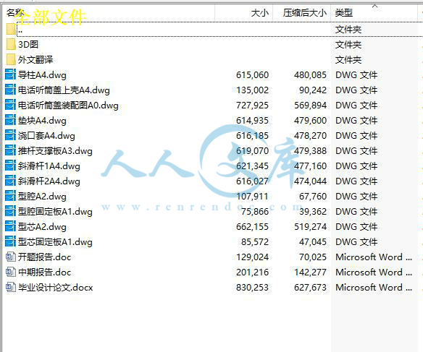Click size value 107,911

(x=253, y=196)
